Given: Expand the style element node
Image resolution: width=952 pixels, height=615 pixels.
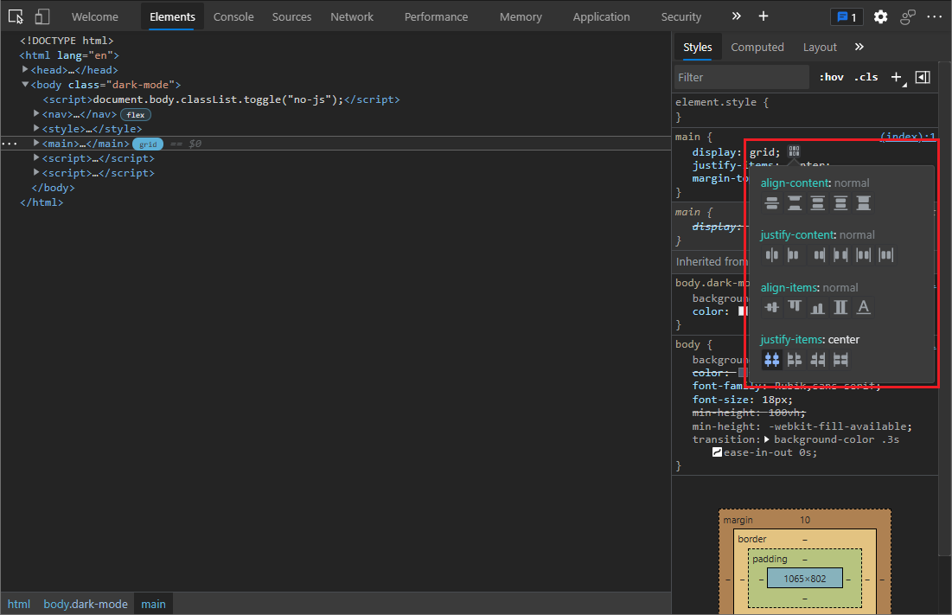Looking at the screenshot, I should pos(35,128).
